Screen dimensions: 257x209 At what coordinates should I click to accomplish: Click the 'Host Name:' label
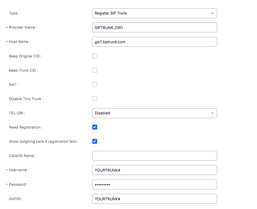tap(20, 42)
